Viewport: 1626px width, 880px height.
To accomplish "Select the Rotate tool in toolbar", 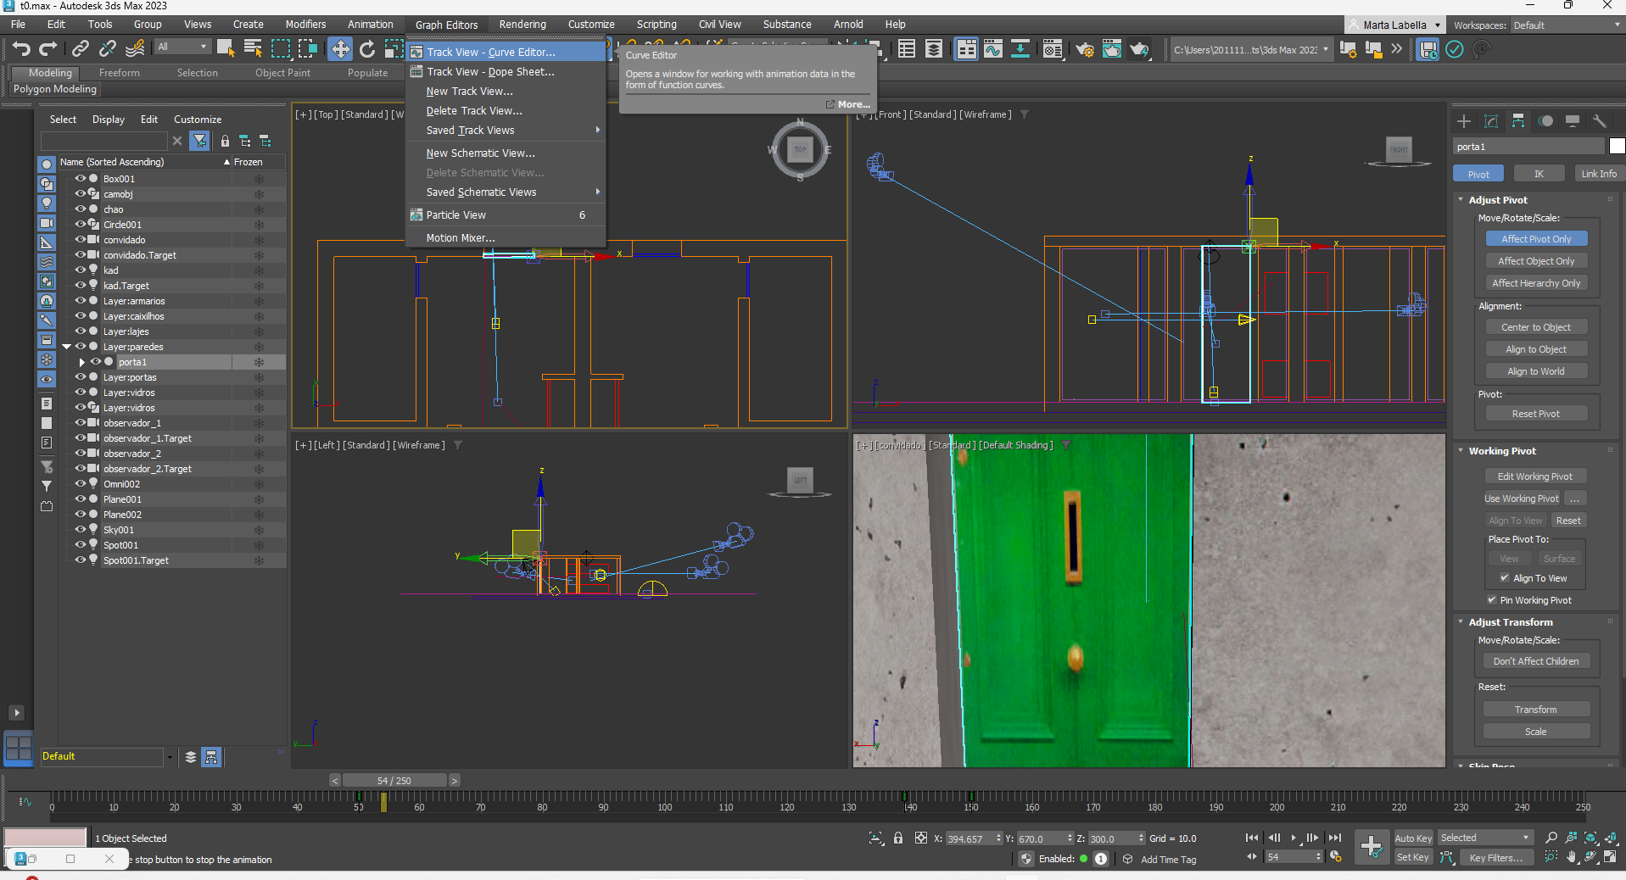I will (x=367, y=49).
